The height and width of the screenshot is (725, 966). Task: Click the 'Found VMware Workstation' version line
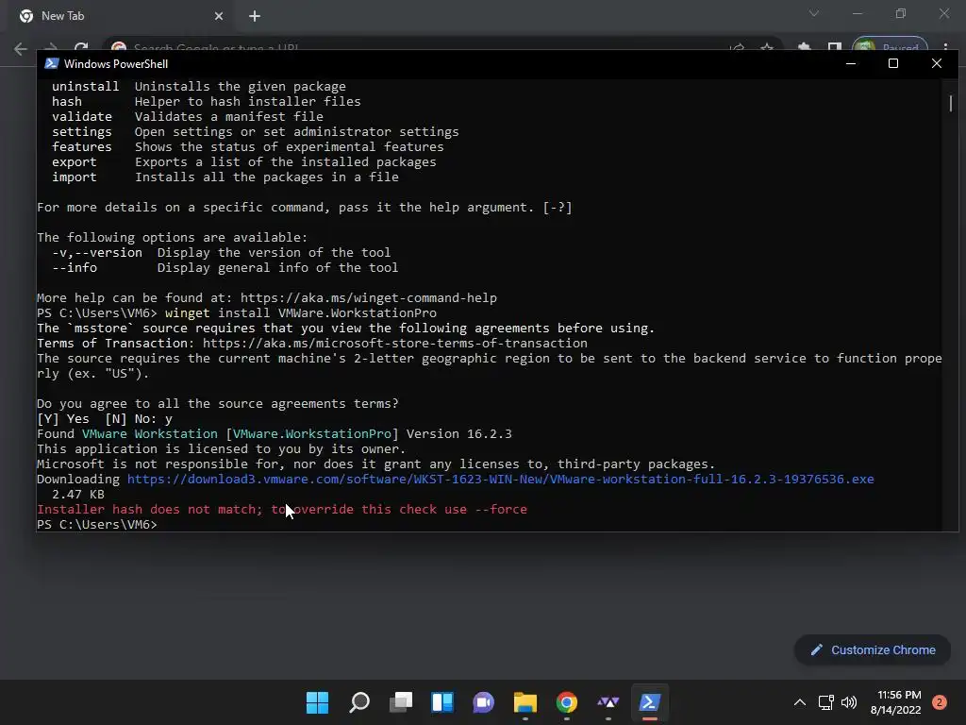click(275, 434)
